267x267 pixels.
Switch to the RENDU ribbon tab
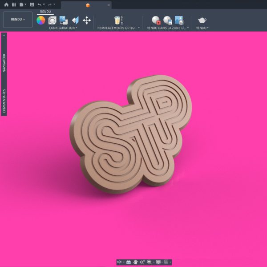pos(45,12)
